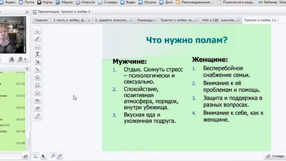Open the 'Музыка' bookmark
The height and width of the screenshot is (161, 286).
[x=147, y=2]
